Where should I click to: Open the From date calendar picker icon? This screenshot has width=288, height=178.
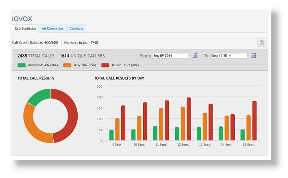click(195, 55)
